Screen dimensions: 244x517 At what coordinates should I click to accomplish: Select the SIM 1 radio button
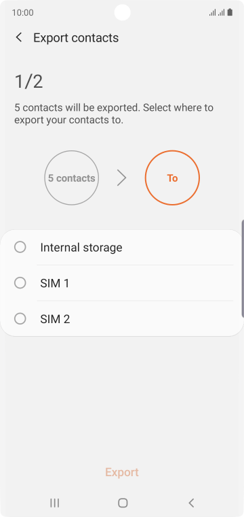coord(20,283)
